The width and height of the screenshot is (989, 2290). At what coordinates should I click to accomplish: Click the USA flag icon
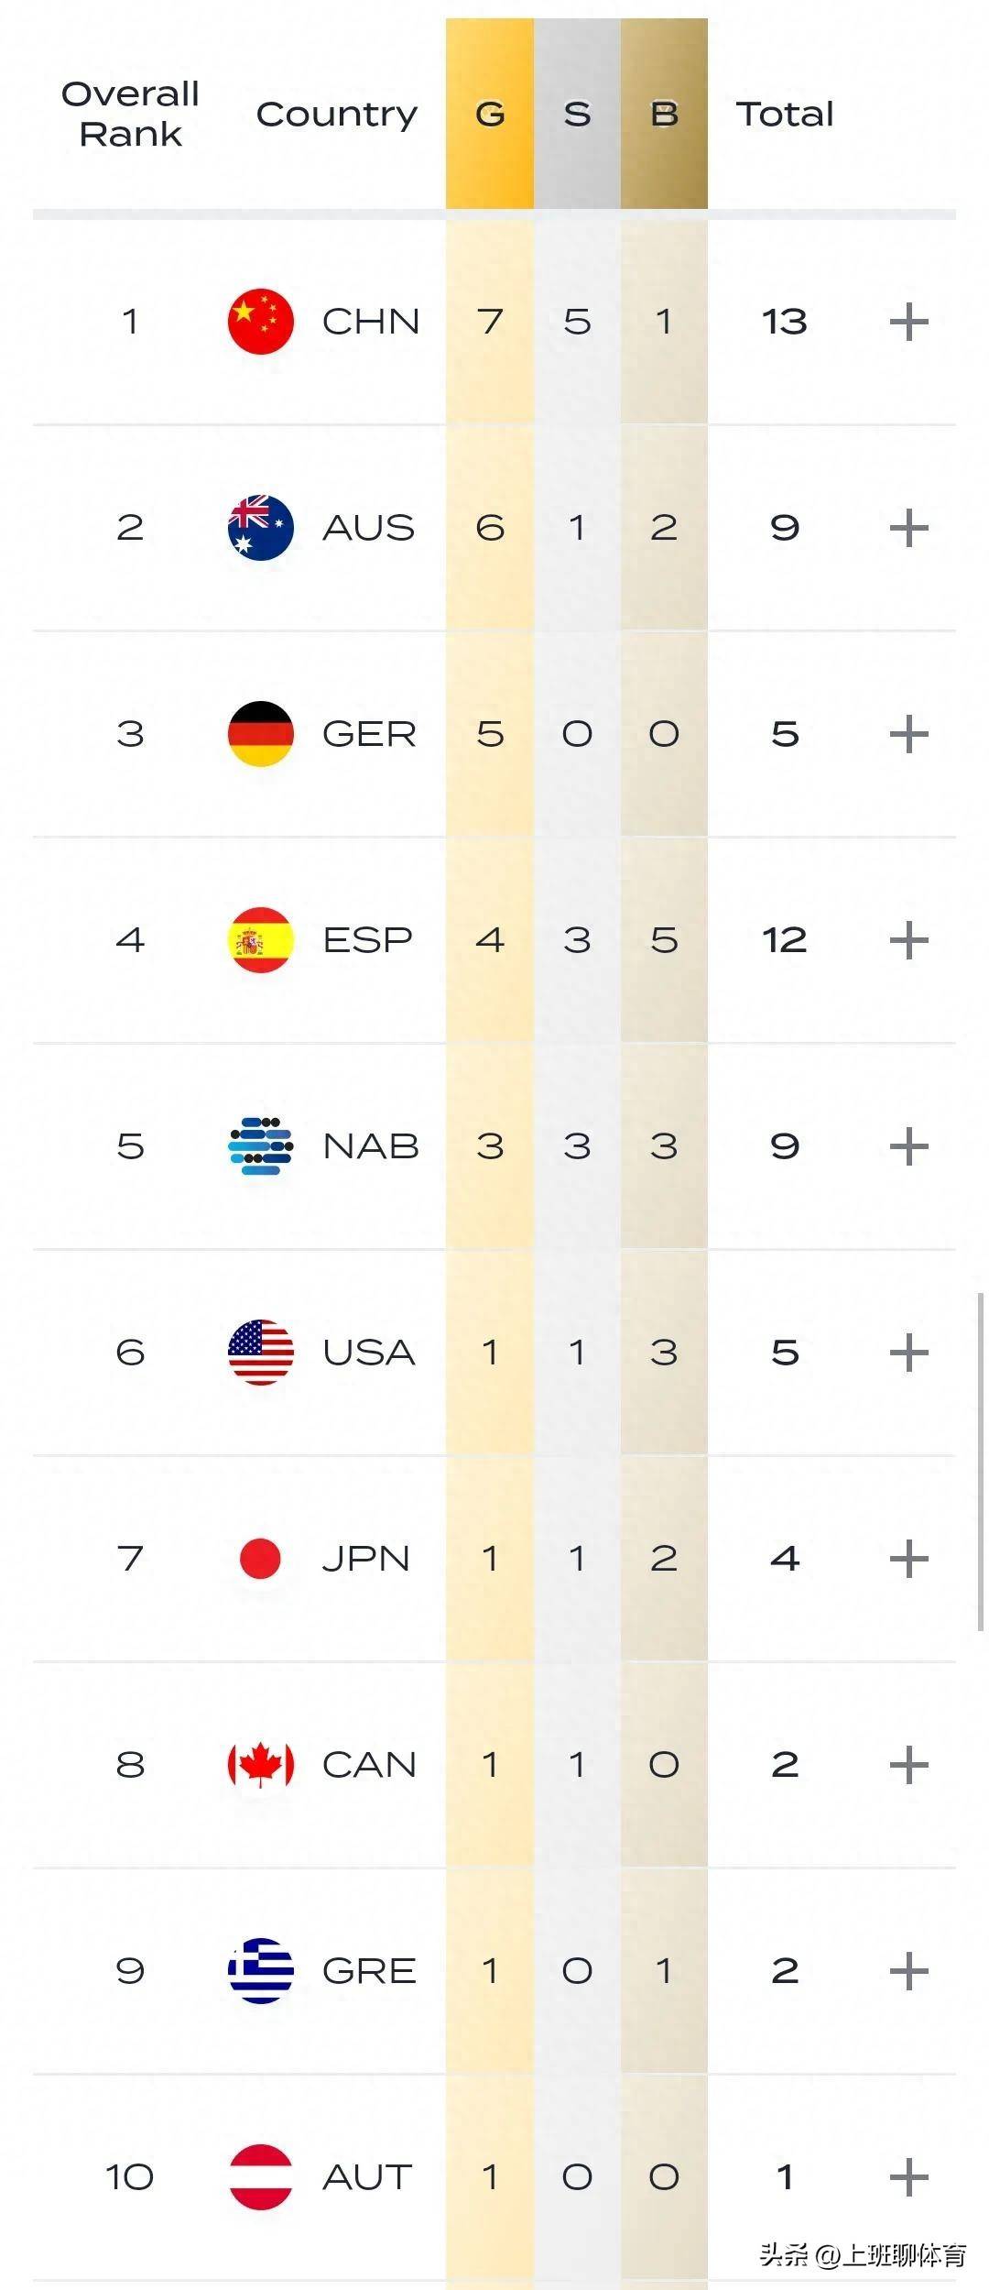pos(261,1353)
